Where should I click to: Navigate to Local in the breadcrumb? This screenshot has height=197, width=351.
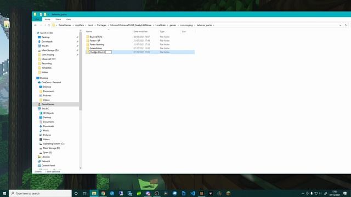90,25
